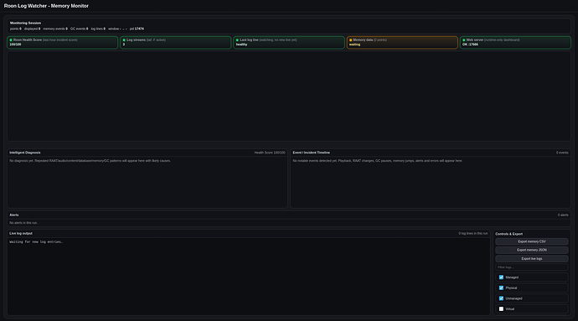Click the 'memory events 0' stat
This screenshot has height=321, width=578.
[x=55, y=28]
